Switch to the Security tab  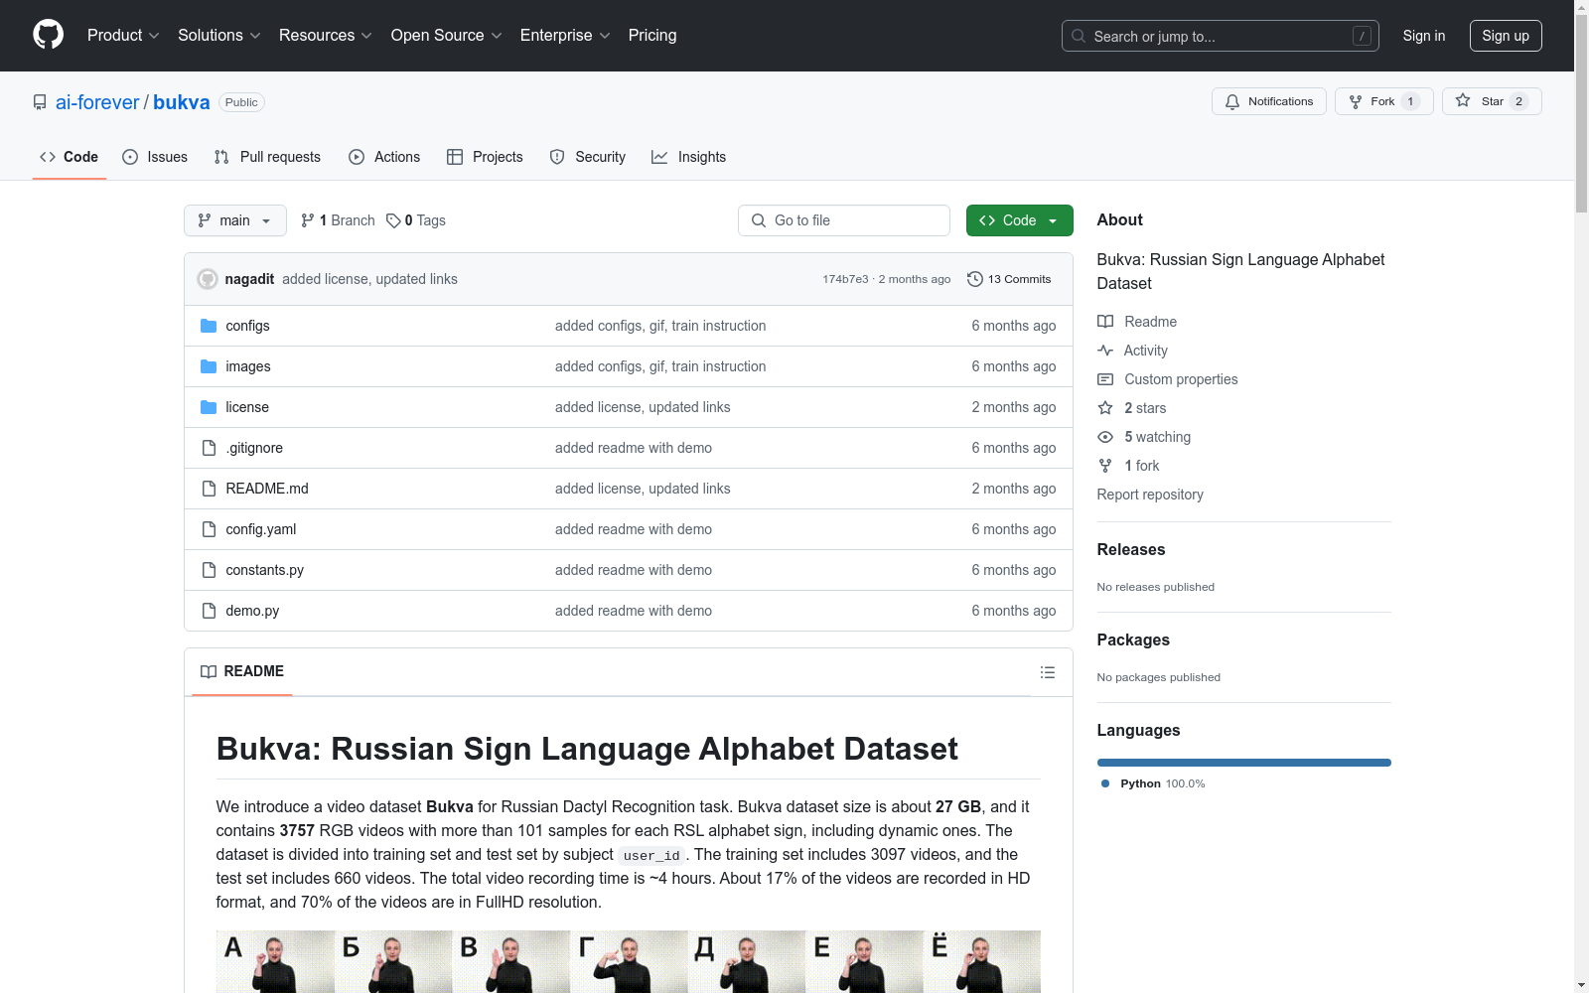[x=588, y=157]
